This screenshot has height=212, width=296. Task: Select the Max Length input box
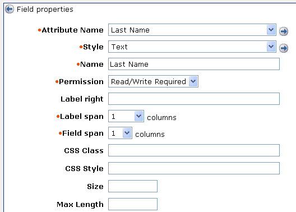click(133, 204)
